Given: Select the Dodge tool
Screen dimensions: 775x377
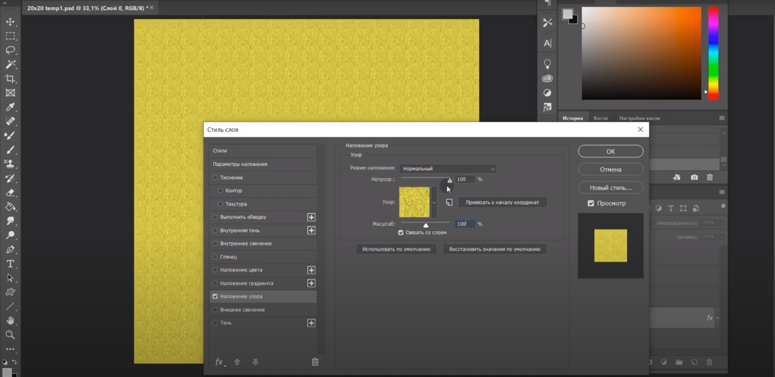Looking at the screenshot, I should [10, 235].
